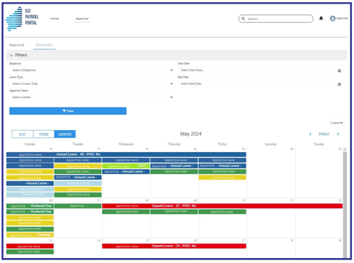The image size is (354, 263).
Task: Click the Wednesday column header
Action: coord(126,144)
